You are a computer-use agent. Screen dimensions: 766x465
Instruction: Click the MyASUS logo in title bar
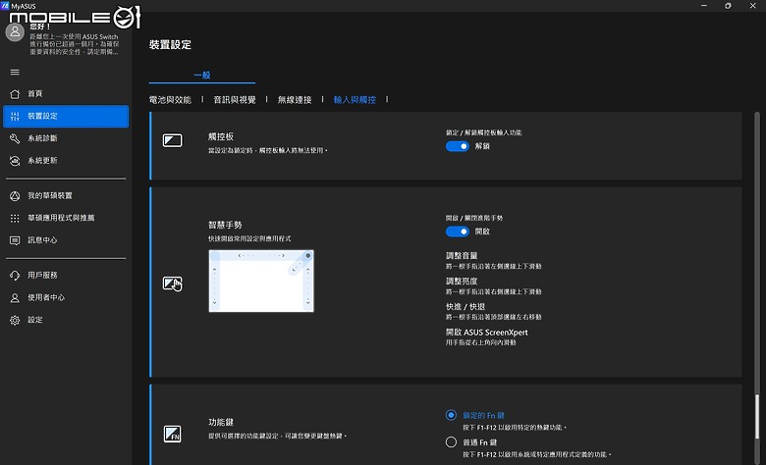pos(5,6)
